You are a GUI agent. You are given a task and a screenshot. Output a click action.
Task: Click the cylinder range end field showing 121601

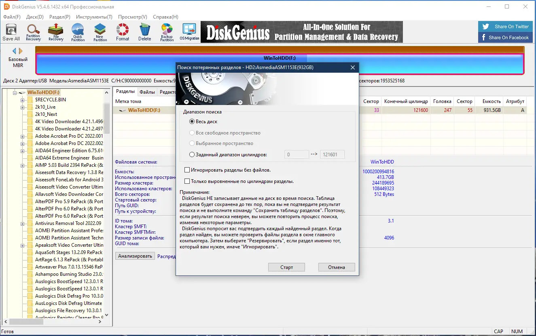point(332,154)
